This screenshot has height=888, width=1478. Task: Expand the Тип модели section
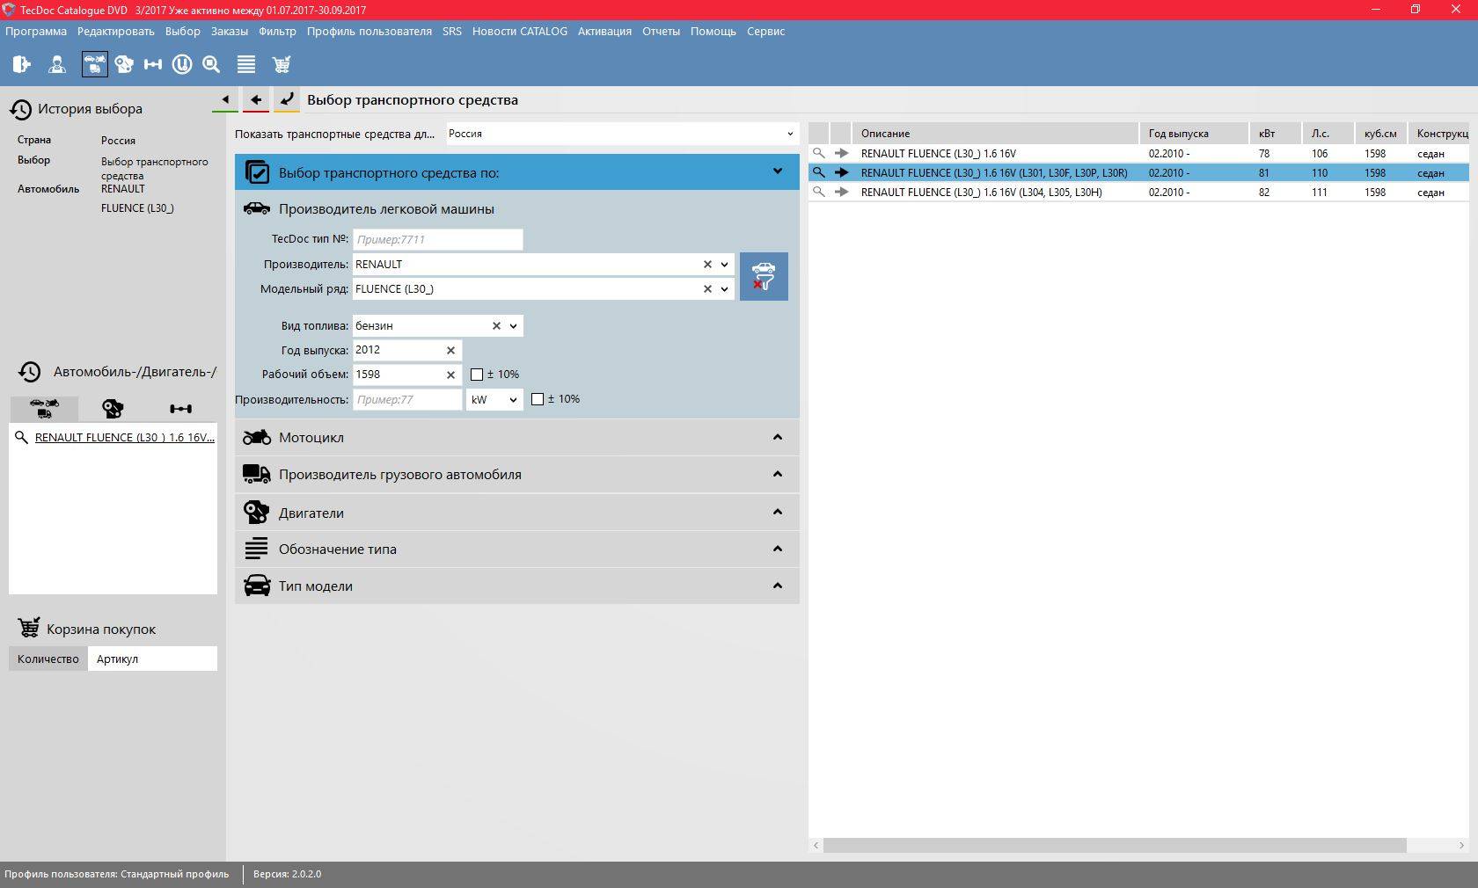pos(517,586)
